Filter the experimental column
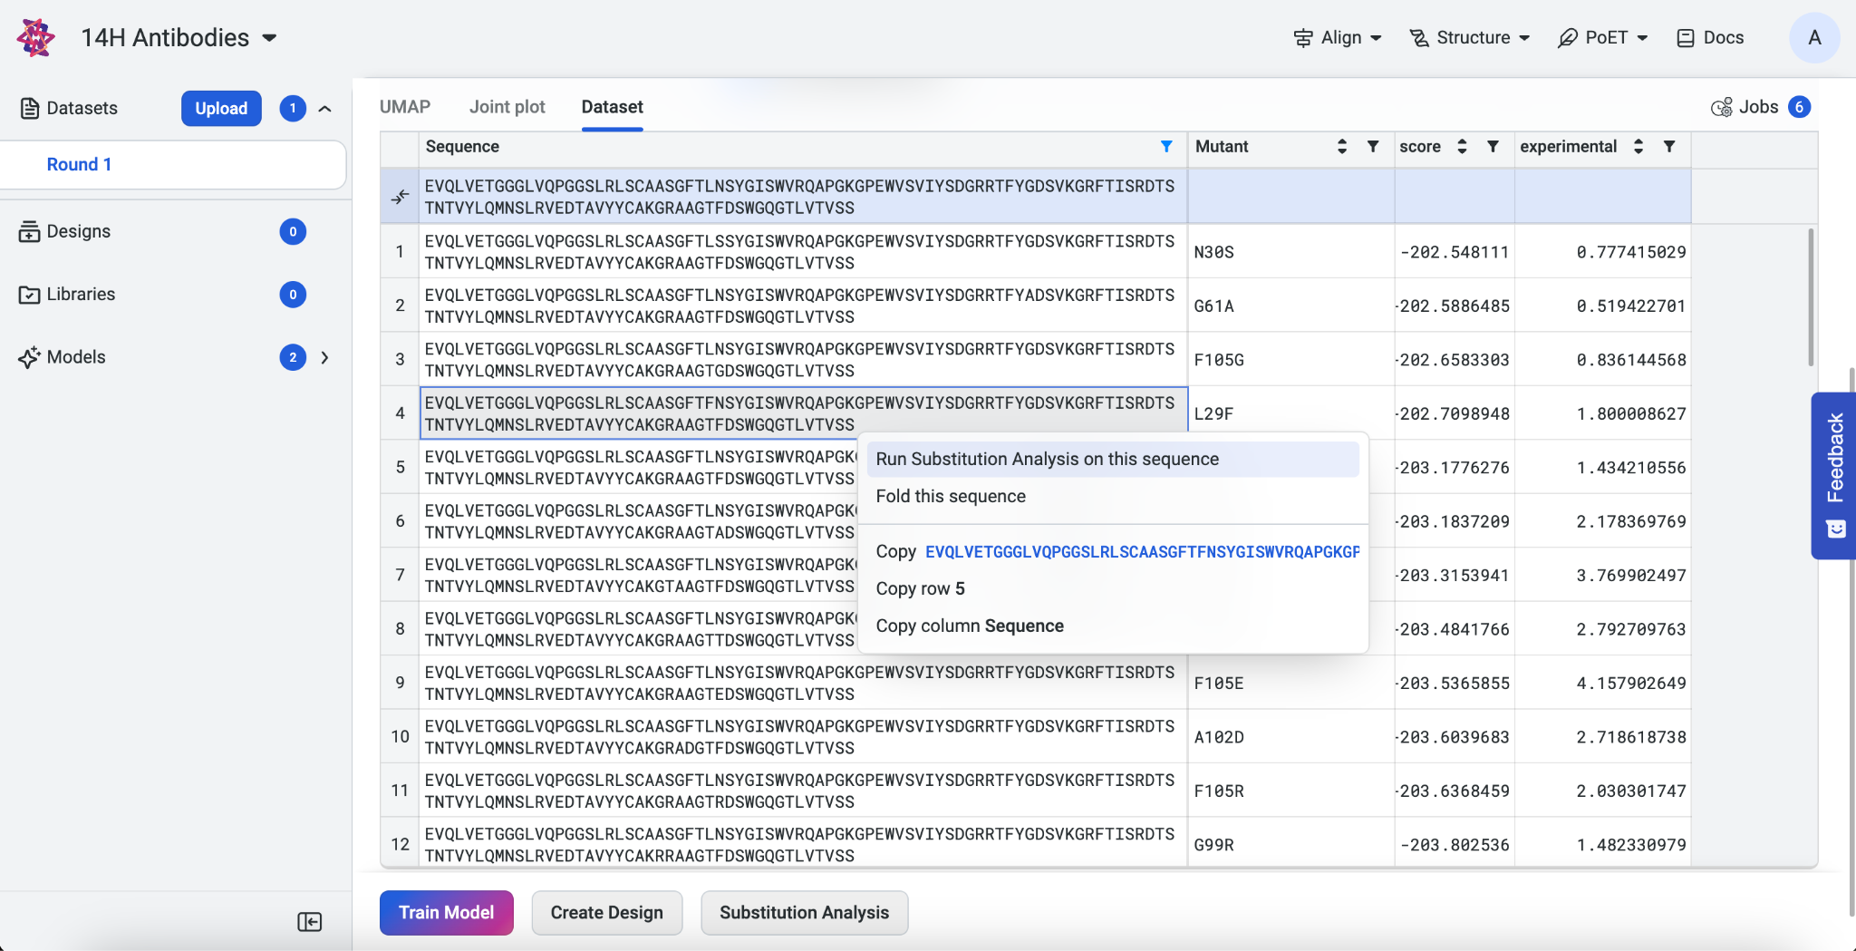Image resolution: width=1856 pixels, height=951 pixels. [x=1669, y=146]
